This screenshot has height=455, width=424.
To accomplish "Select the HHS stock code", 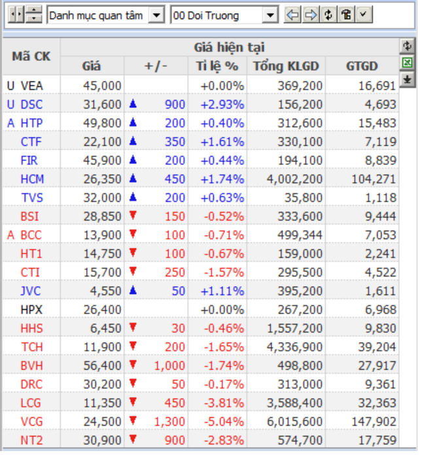I will click(31, 329).
